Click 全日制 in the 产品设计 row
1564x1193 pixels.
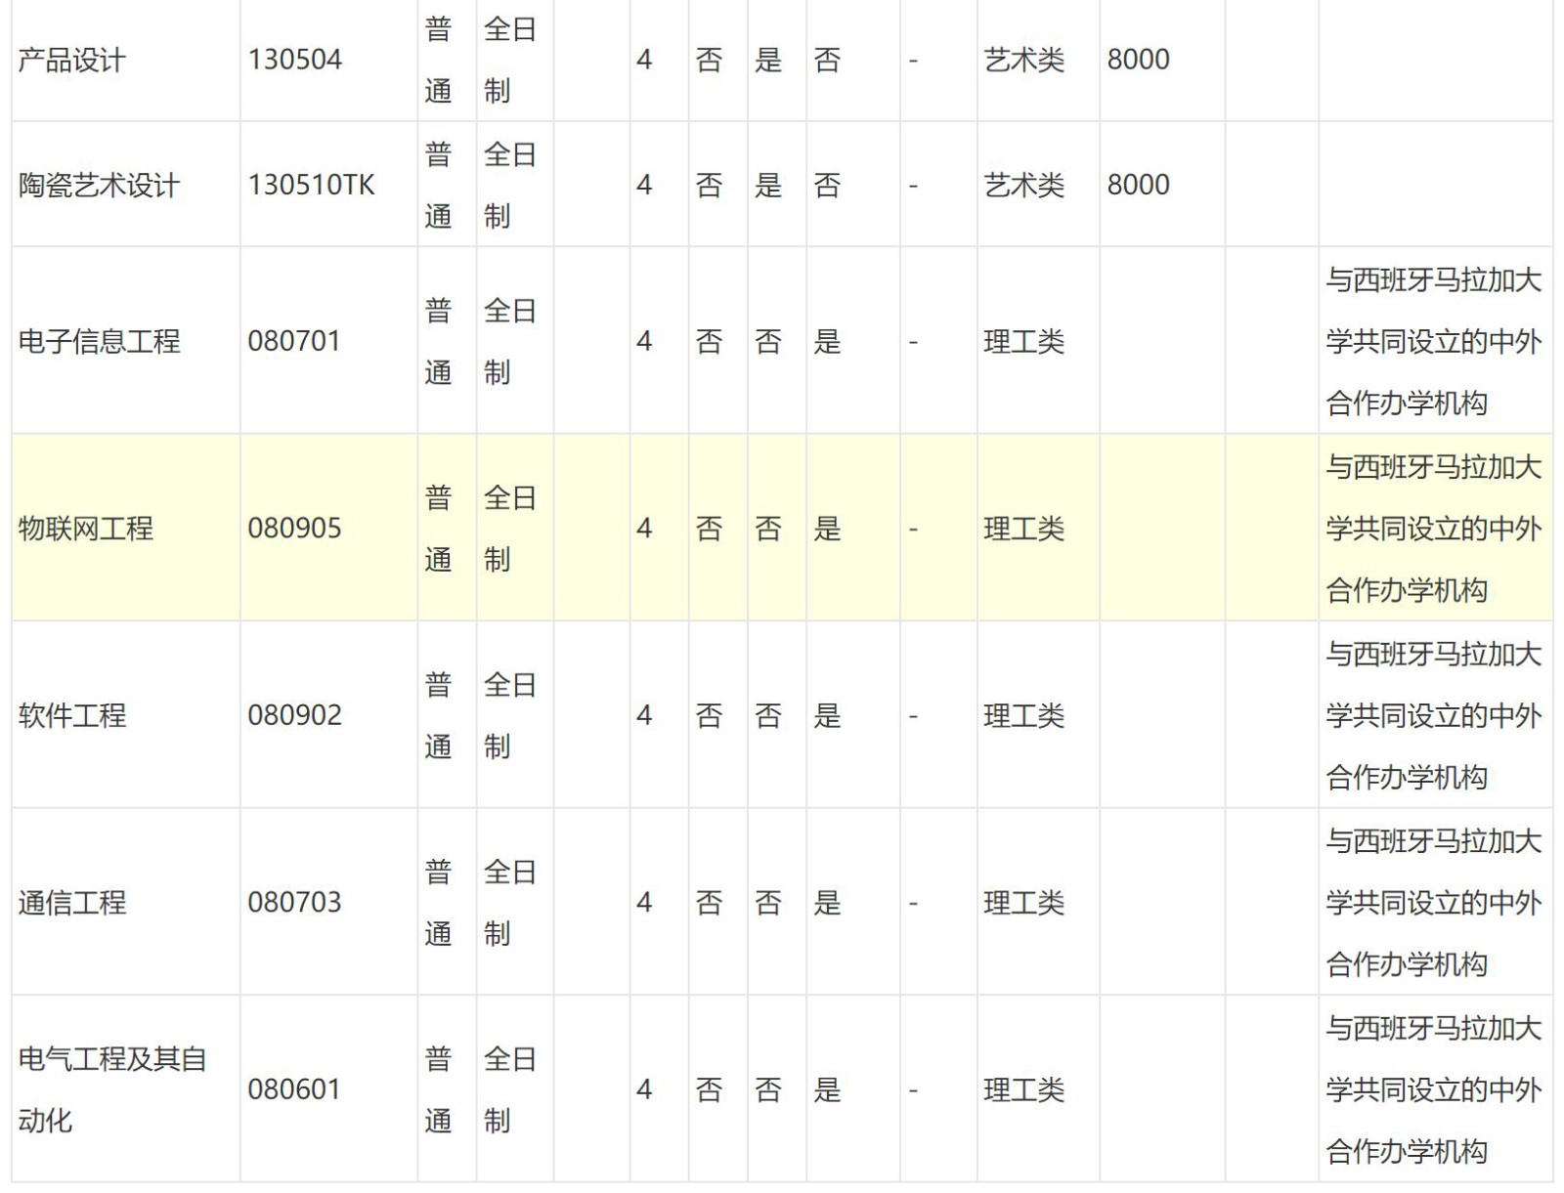click(x=510, y=60)
